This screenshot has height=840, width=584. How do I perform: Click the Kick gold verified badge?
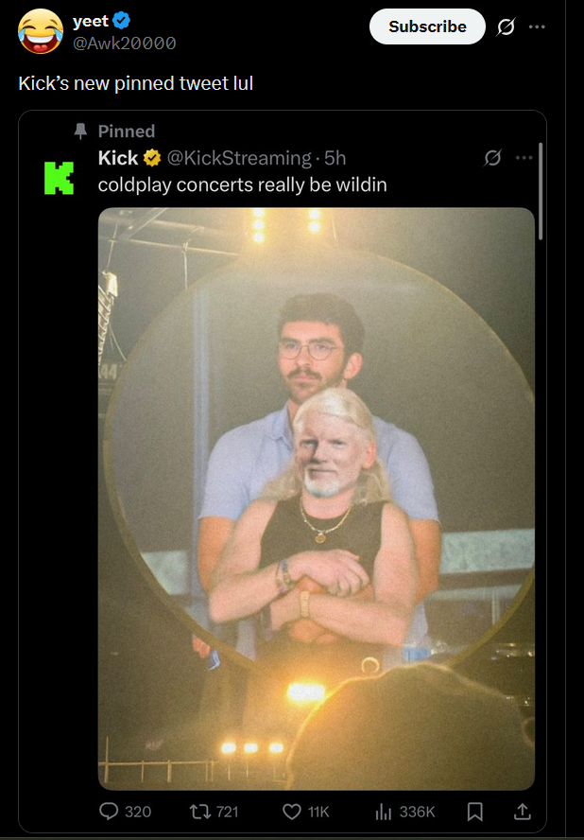pyautogui.click(x=152, y=158)
